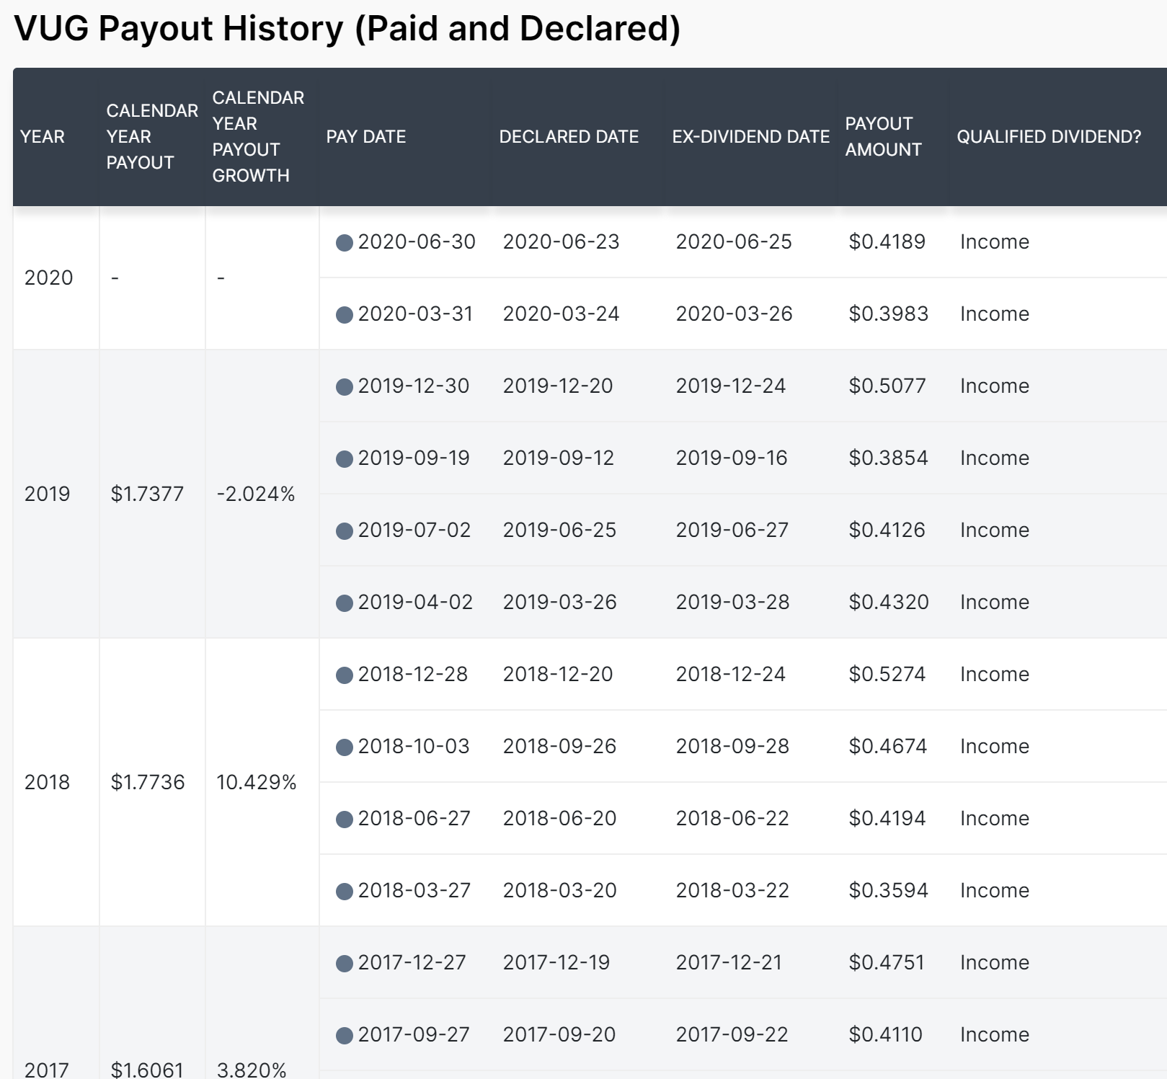1167x1079 pixels.
Task: Click the dot icon beside 2019-12-30
Action: click(x=345, y=387)
